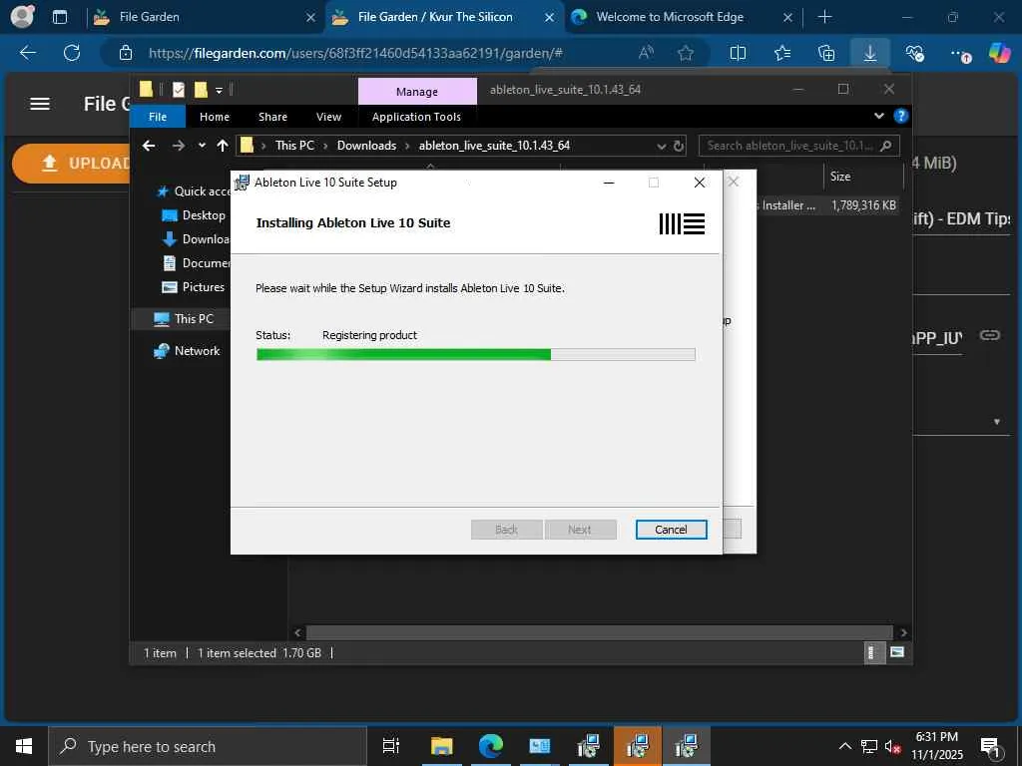Open the Favorites list icon

tap(782, 54)
